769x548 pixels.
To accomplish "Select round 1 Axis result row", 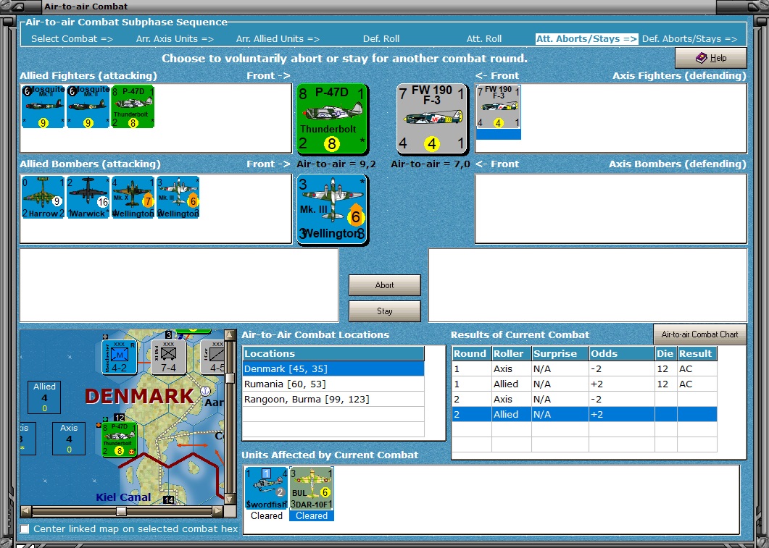I will pyautogui.click(x=584, y=368).
